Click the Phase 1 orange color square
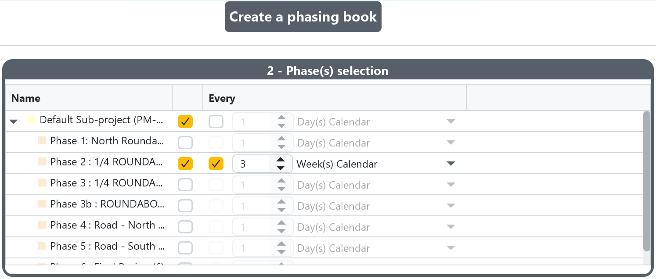The width and height of the screenshot is (656, 279). 42,140
